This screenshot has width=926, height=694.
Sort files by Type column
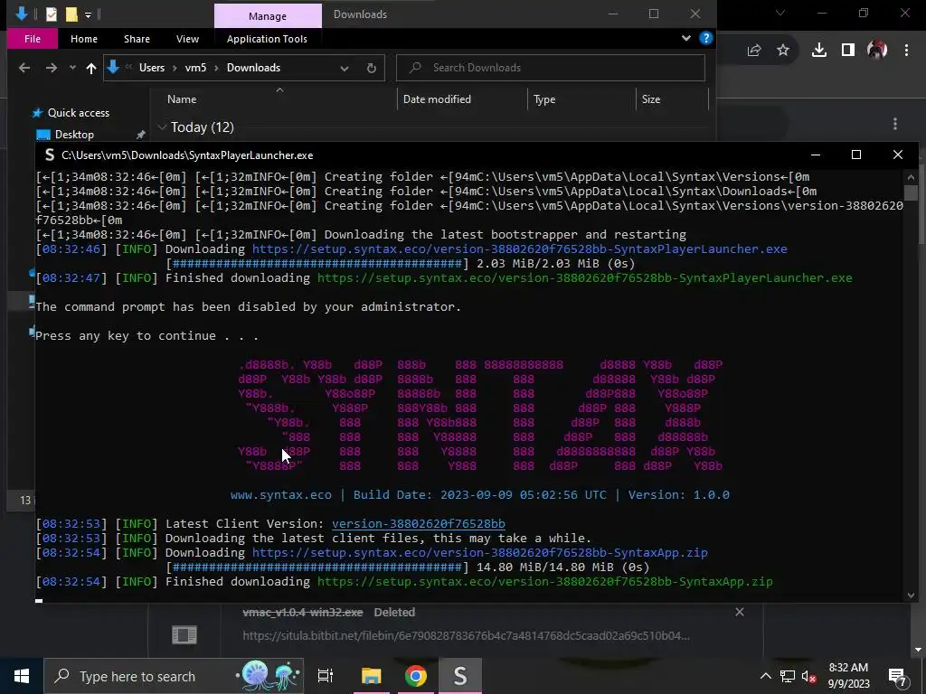[x=544, y=99]
